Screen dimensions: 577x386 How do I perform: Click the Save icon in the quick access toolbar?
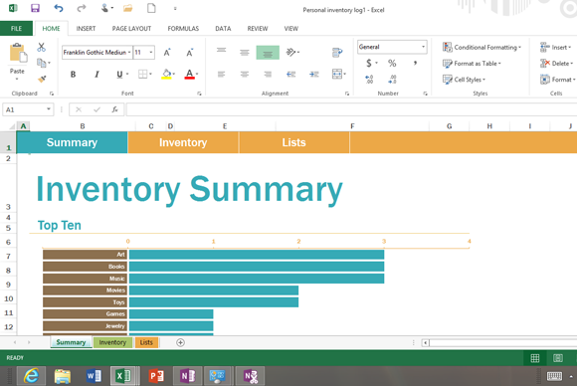pos(35,8)
